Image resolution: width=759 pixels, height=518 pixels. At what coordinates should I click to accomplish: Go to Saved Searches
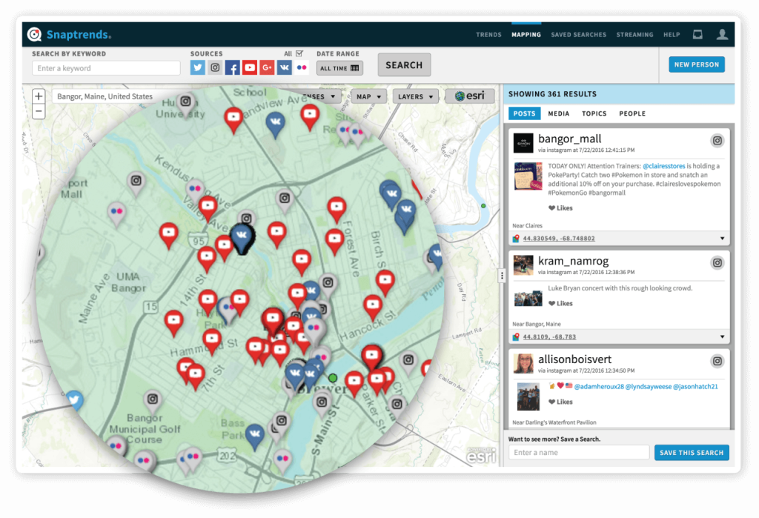578,34
